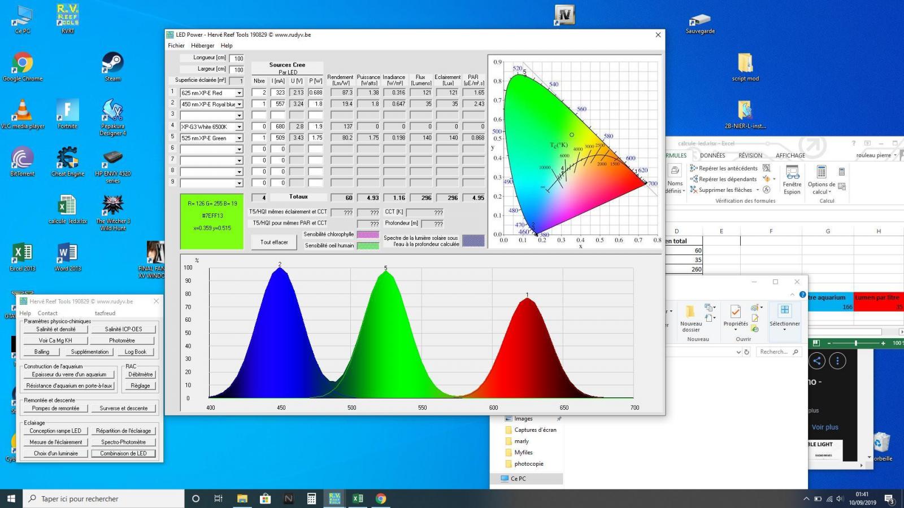The image size is (904, 508).
Task: Open the Options de calcul dropdown
Action: (821, 179)
